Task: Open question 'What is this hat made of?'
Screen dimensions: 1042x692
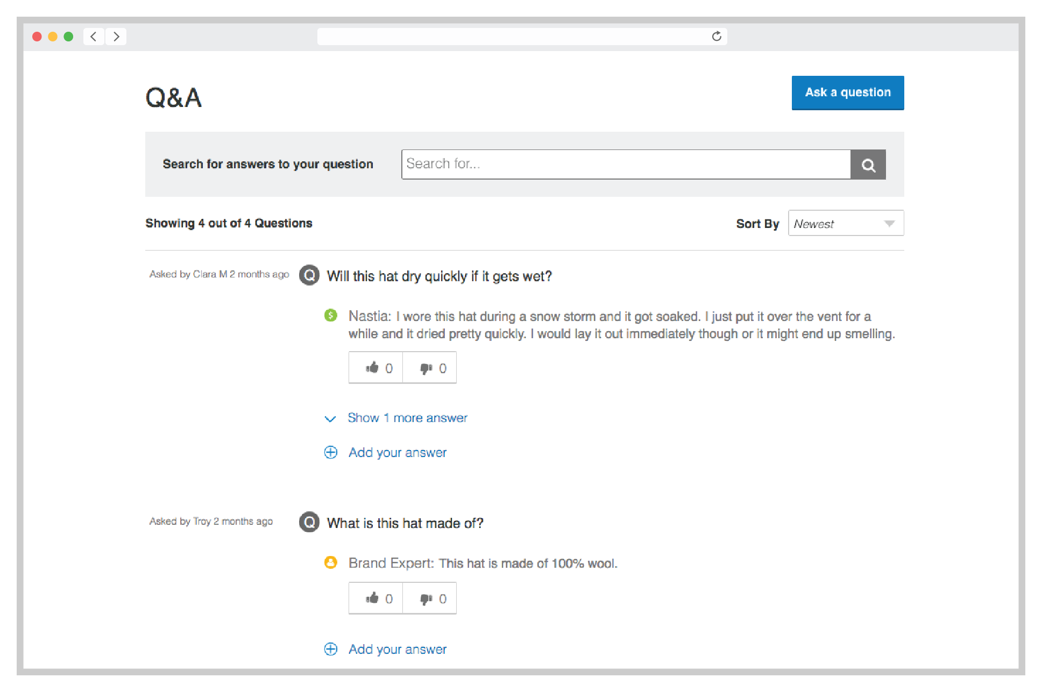Action: tap(405, 523)
